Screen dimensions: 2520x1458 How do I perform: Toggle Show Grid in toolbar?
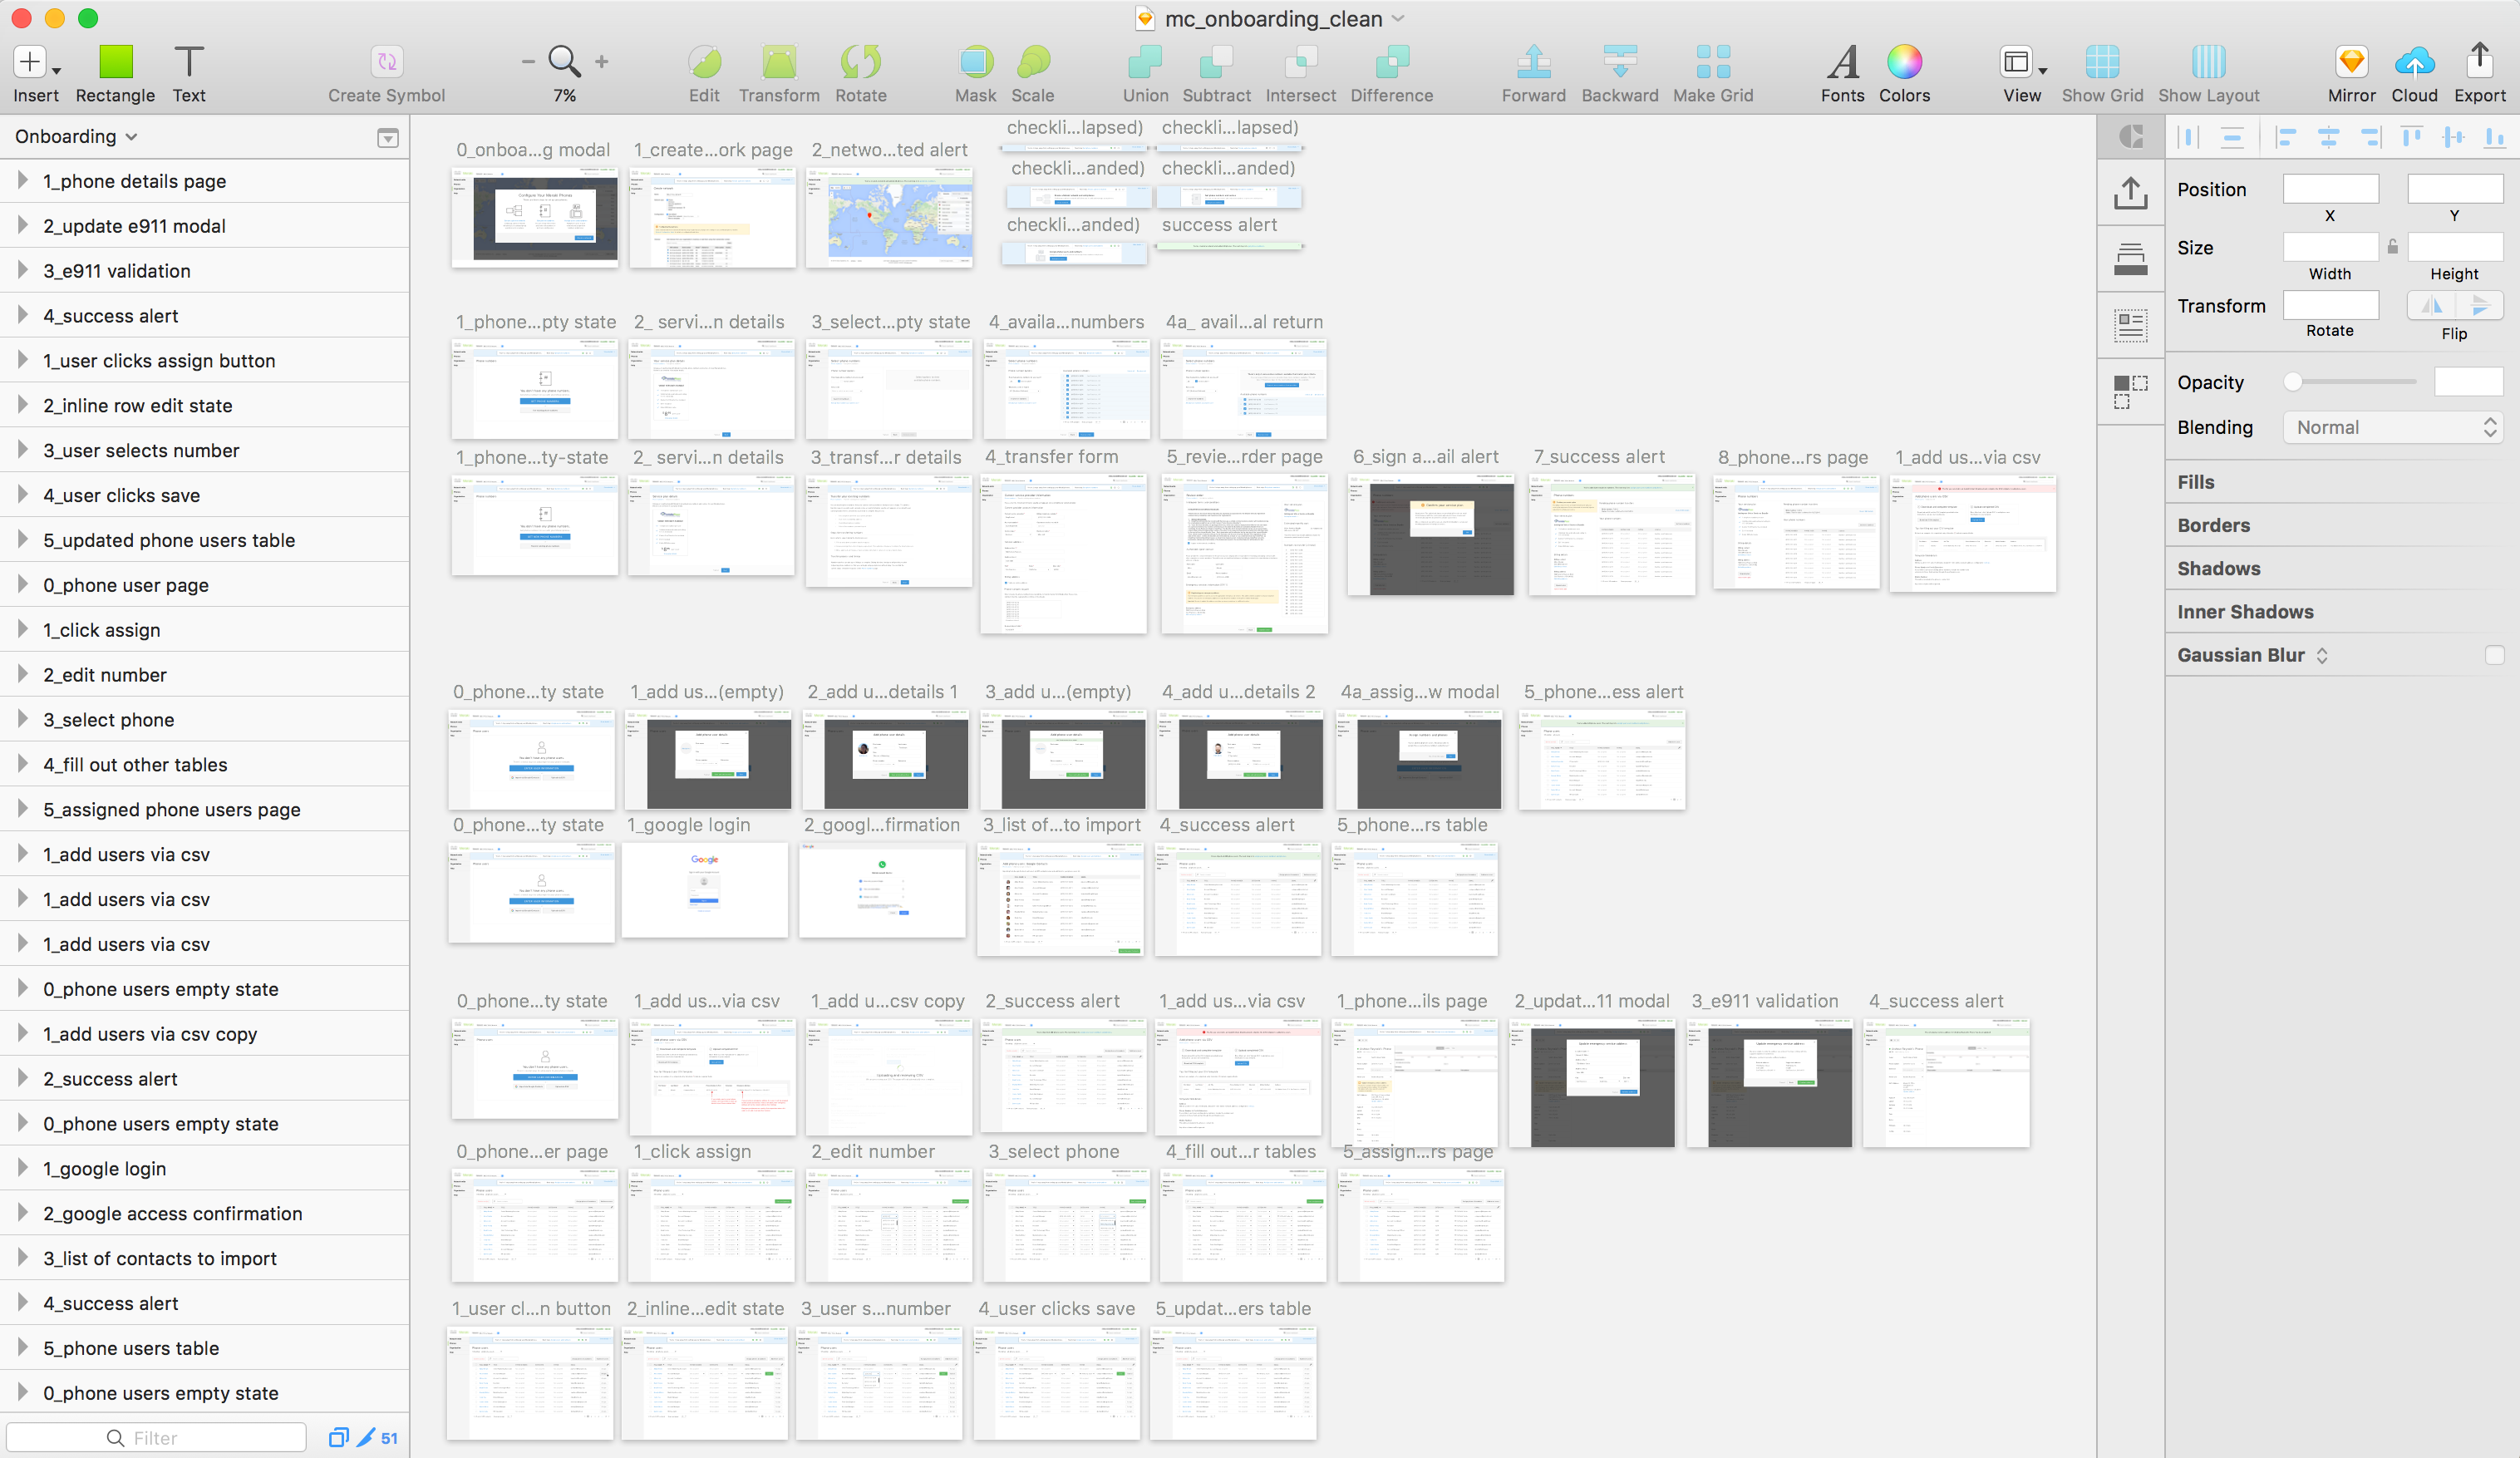click(x=2101, y=62)
